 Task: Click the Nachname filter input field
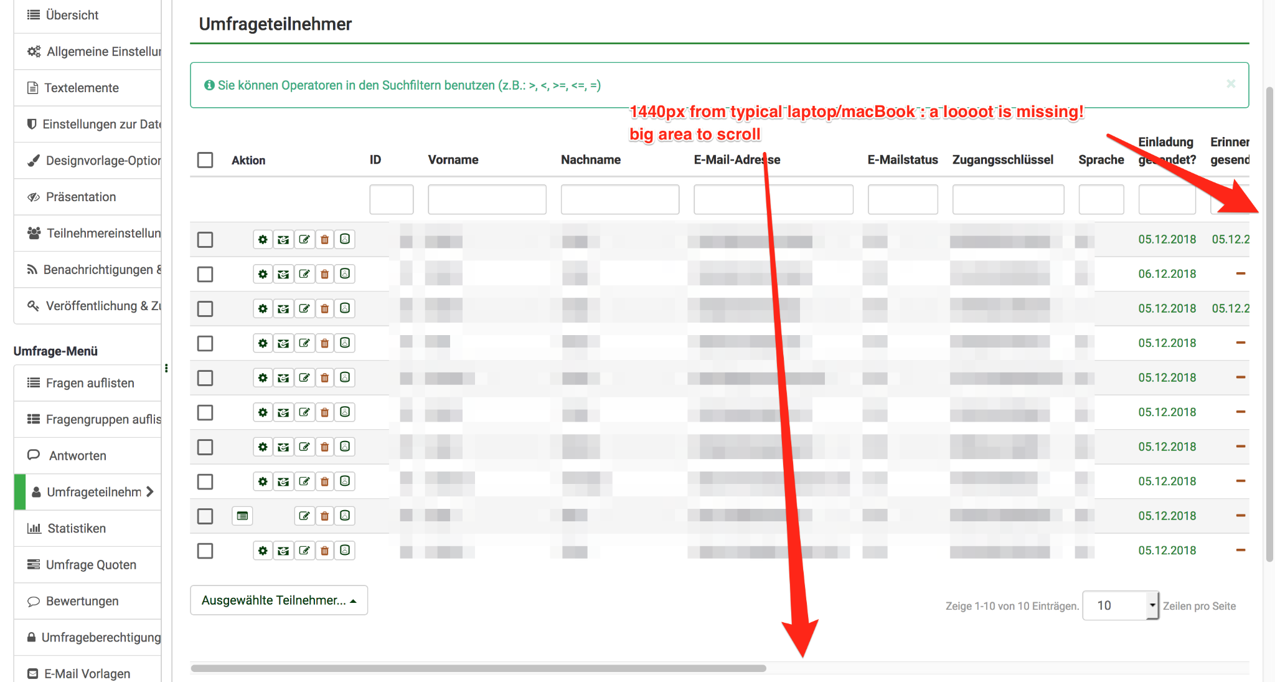click(620, 199)
